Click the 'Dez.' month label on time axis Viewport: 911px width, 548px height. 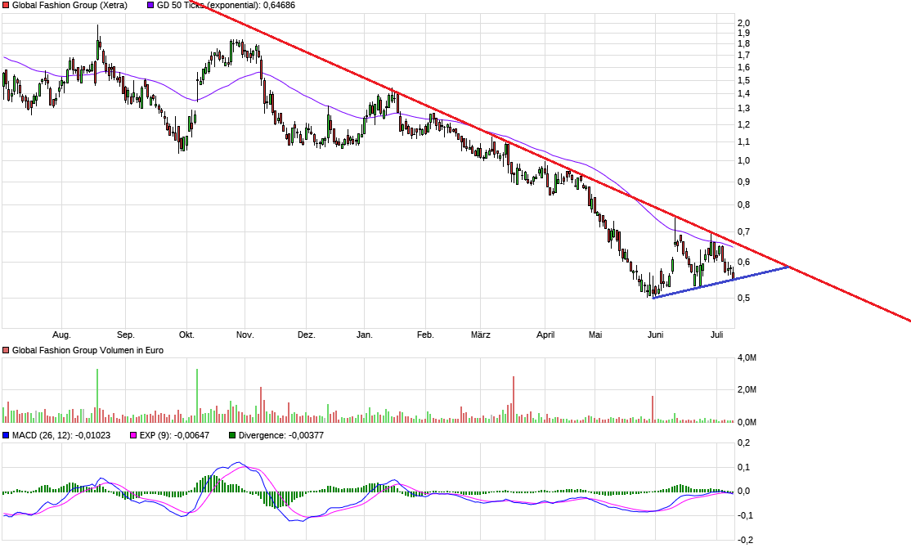pyautogui.click(x=306, y=335)
